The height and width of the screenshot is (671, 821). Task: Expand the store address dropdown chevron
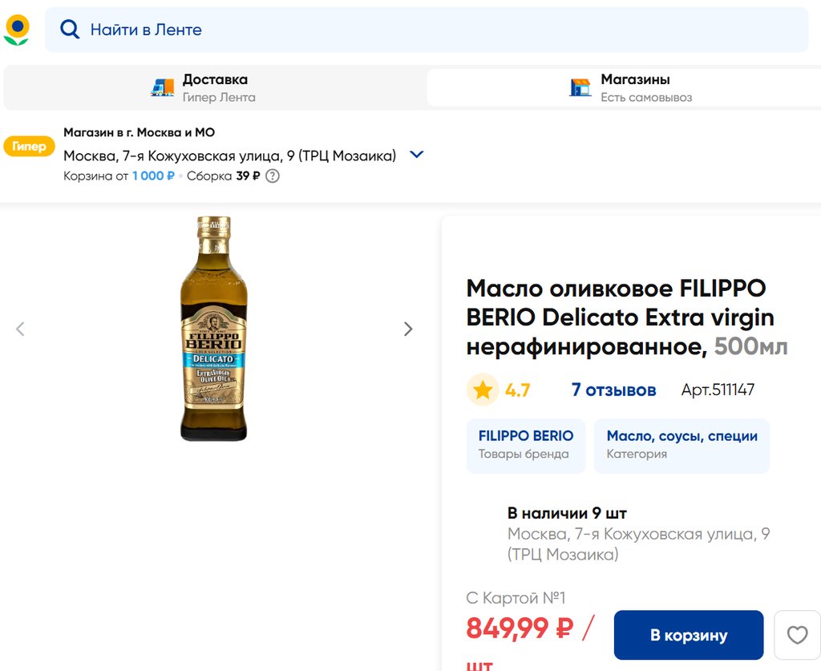click(x=416, y=155)
